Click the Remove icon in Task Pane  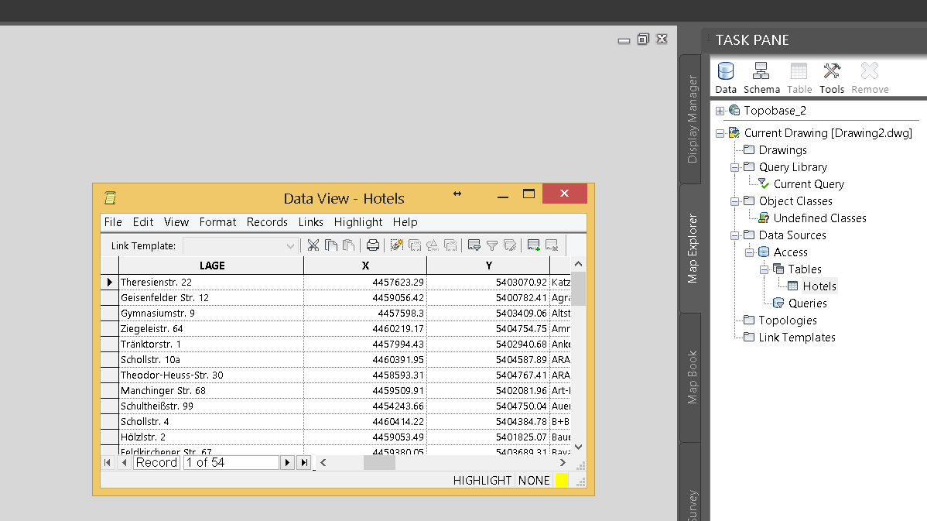pos(870,78)
